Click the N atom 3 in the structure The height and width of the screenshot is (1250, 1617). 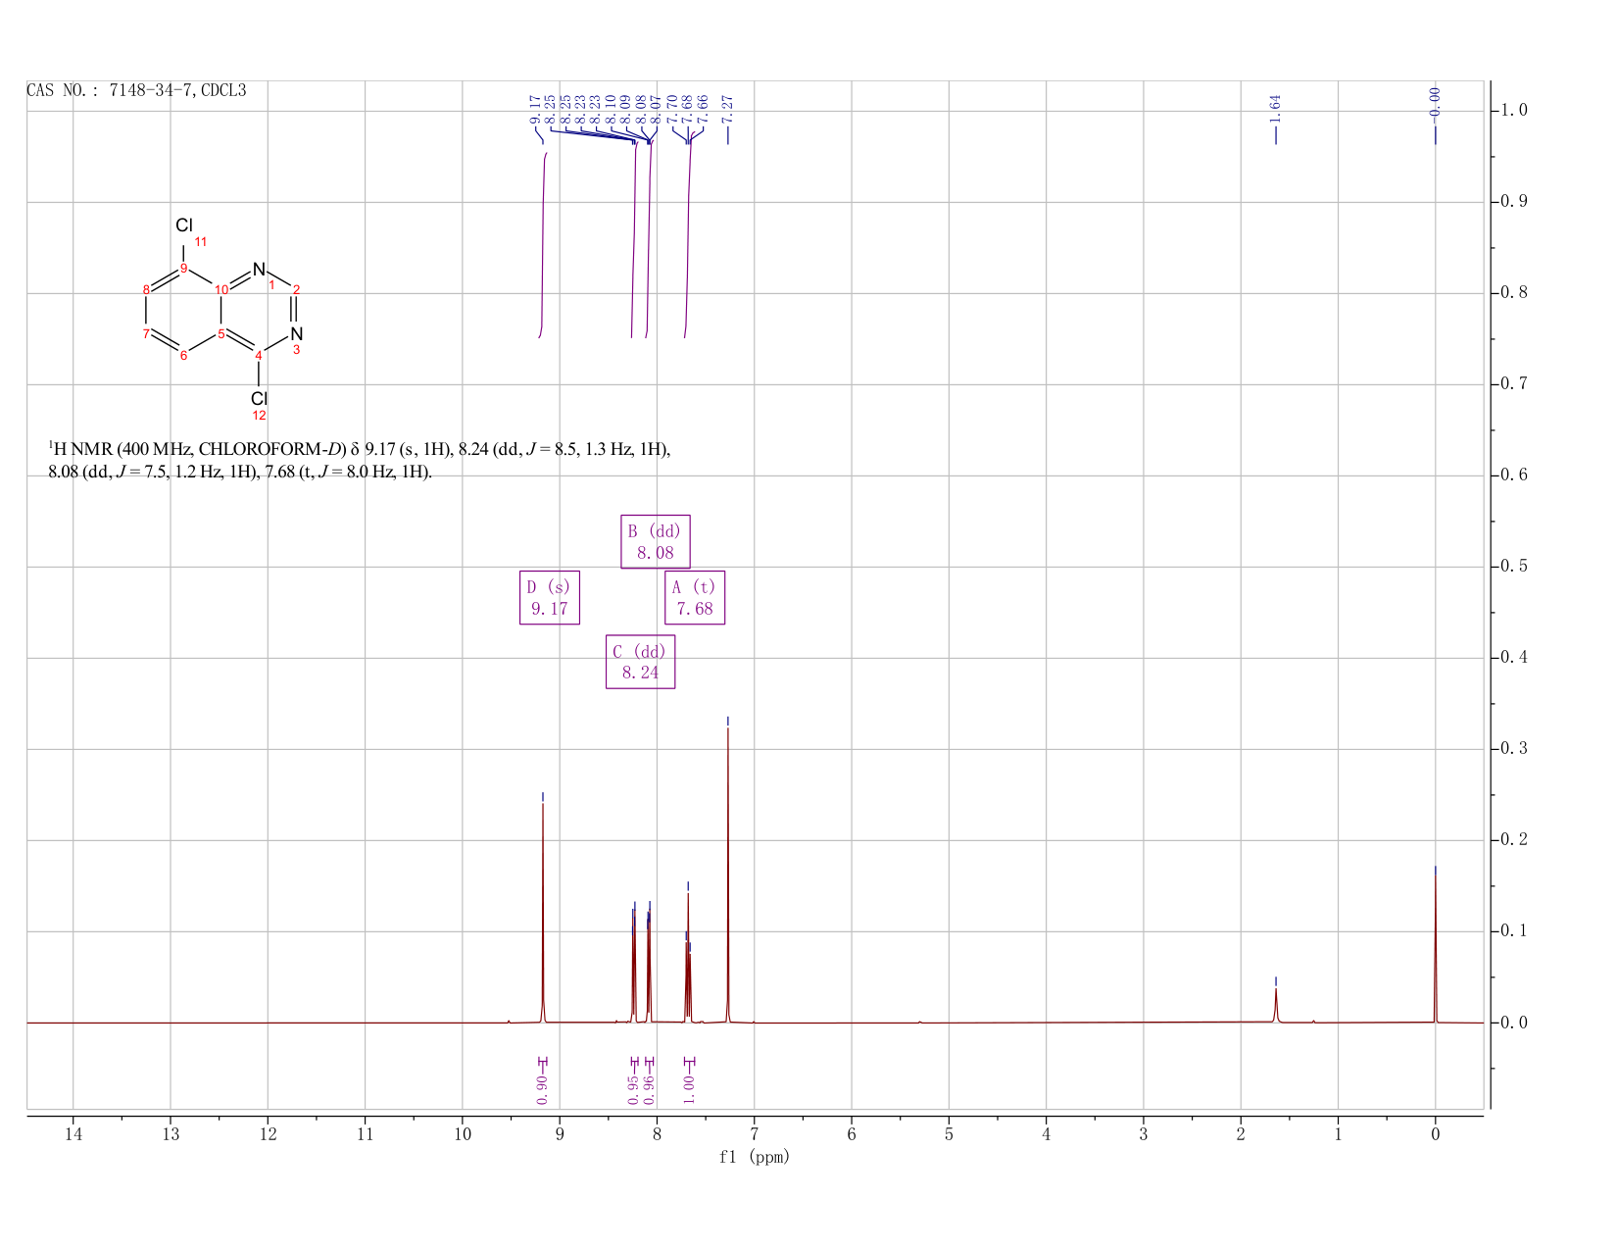point(297,334)
